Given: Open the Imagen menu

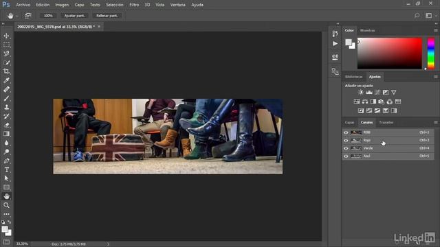Looking at the screenshot, I should pos(62,5).
